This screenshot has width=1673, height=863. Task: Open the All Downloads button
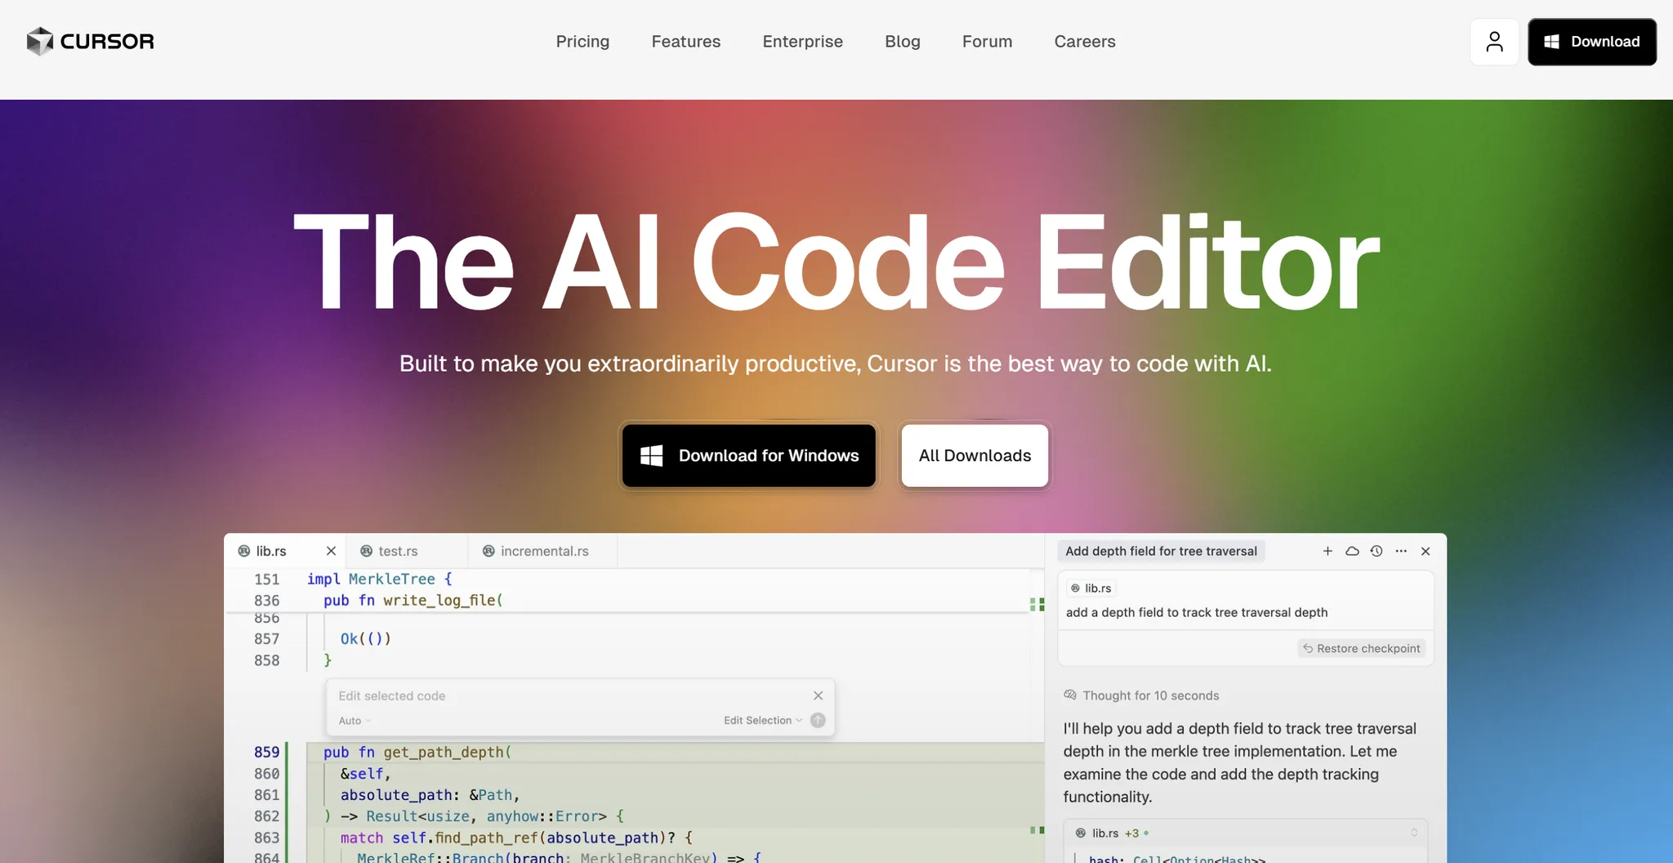(x=975, y=455)
